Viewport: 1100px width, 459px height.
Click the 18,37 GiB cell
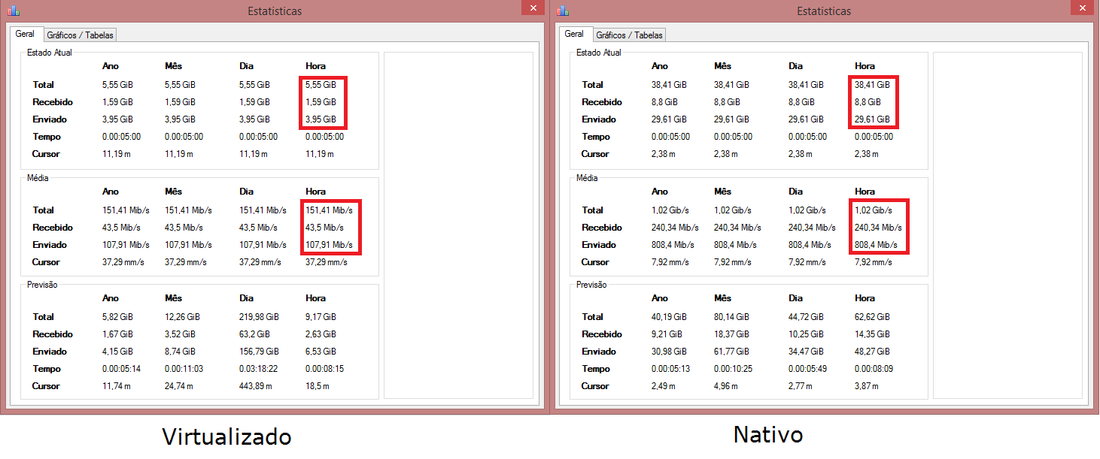point(731,334)
